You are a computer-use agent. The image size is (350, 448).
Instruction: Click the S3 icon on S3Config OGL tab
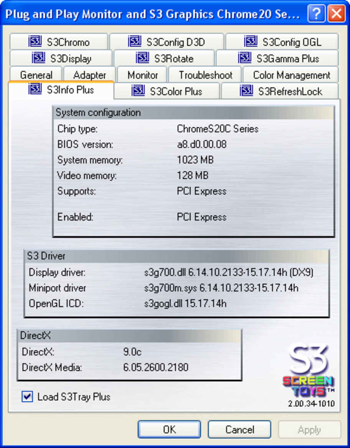(x=251, y=41)
